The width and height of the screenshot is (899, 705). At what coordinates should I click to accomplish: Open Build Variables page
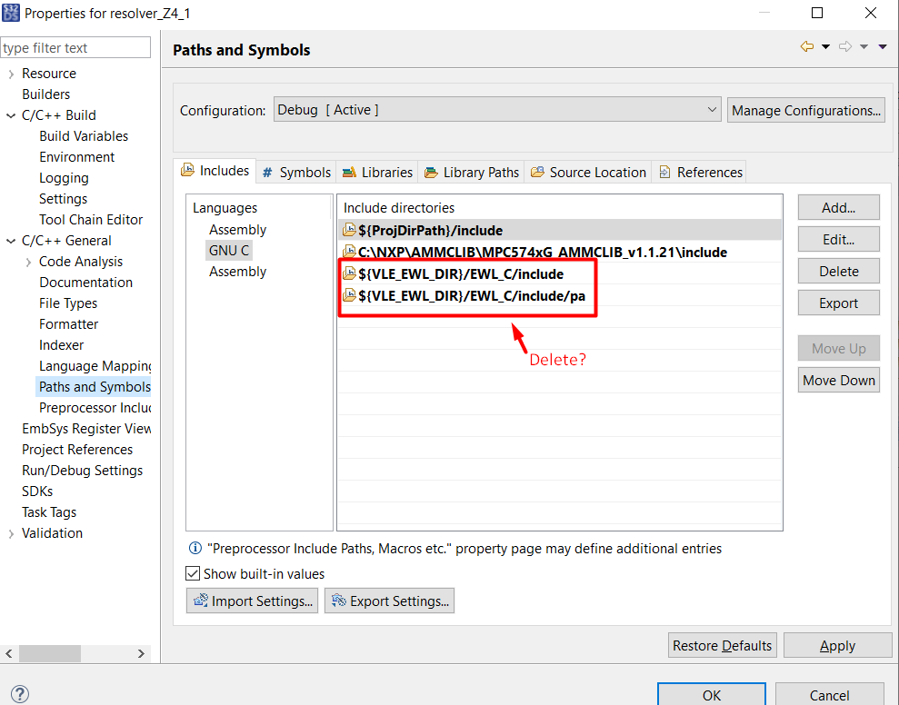tap(84, 136)
